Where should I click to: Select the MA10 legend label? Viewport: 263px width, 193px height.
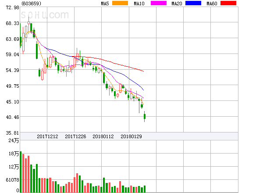(139, 4)
